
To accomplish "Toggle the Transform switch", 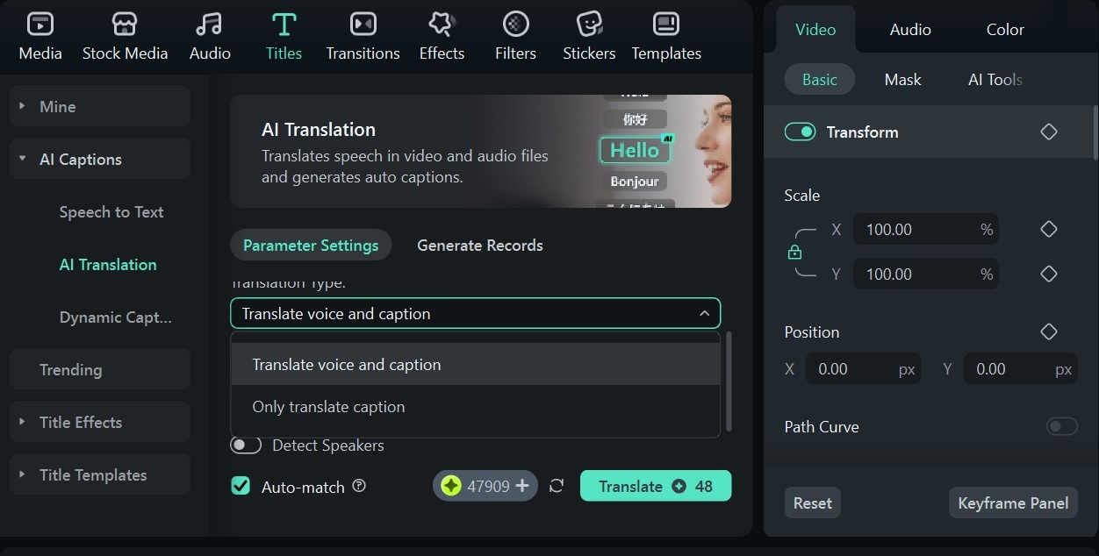I will point(800,132).
